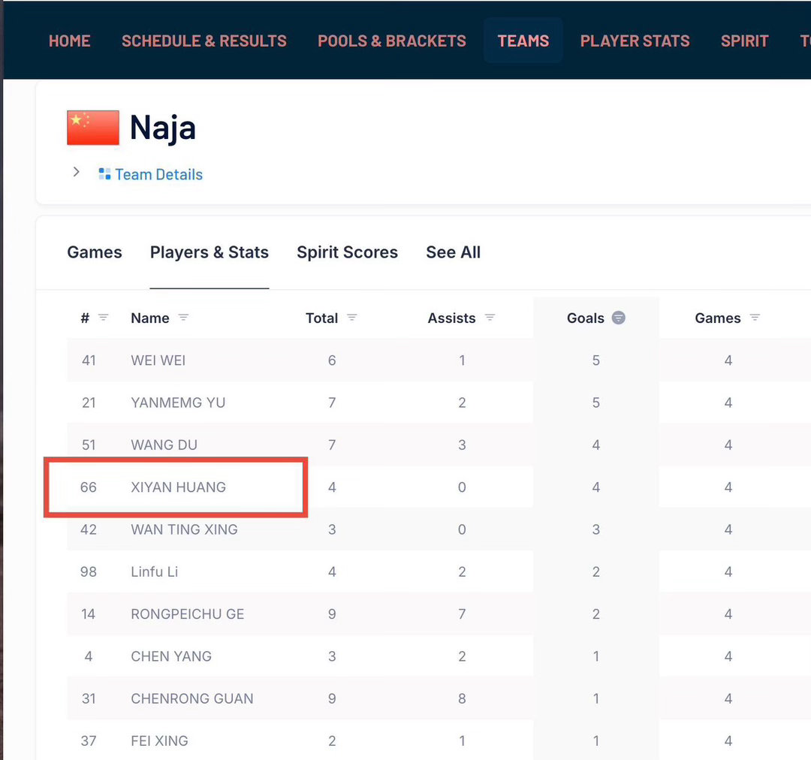Click the Team Details grid icon
This screenshot has width=811, height=760.
(104, 174)
